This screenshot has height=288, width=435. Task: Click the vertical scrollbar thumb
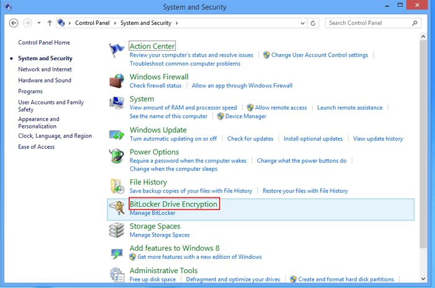423,144
